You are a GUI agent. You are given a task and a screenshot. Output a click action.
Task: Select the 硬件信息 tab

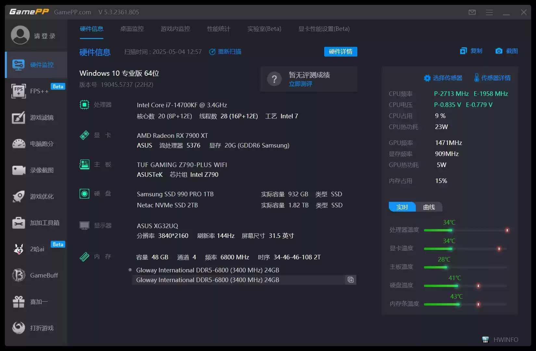[92, 29]
